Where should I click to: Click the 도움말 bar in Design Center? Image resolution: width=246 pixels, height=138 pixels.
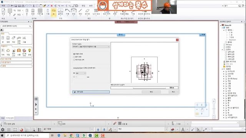[16, 66]
